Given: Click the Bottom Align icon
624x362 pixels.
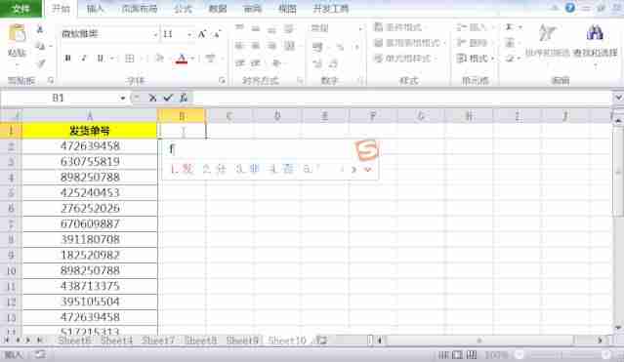Looking at the screenshot, I should [x=271, y=29].
